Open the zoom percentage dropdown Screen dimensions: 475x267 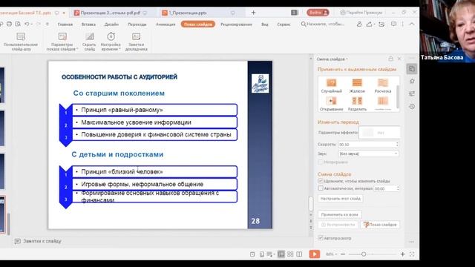[332, 254]
